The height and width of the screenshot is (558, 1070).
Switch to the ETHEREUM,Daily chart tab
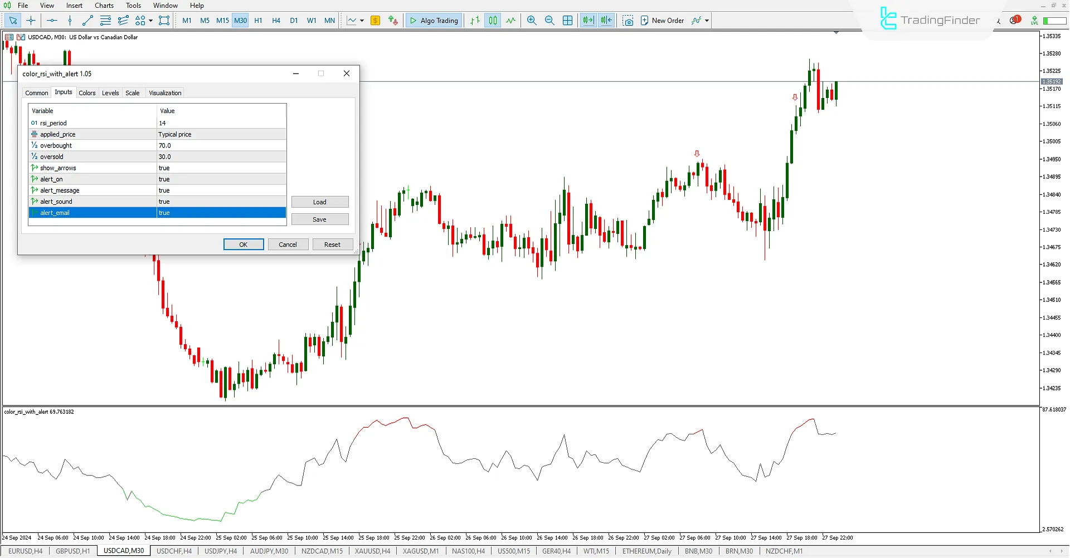coord(646,551)
